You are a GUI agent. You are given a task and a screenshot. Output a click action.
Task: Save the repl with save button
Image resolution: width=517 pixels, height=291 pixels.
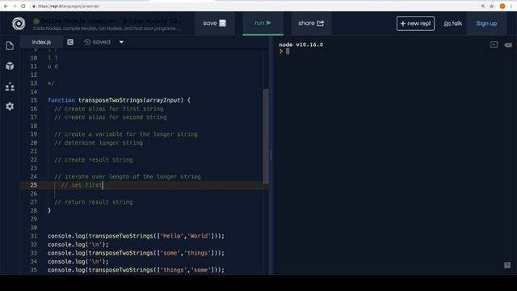click(214, 23)
